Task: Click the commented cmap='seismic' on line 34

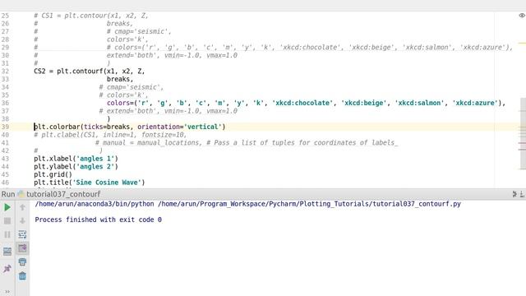Action: click(131, 87)
